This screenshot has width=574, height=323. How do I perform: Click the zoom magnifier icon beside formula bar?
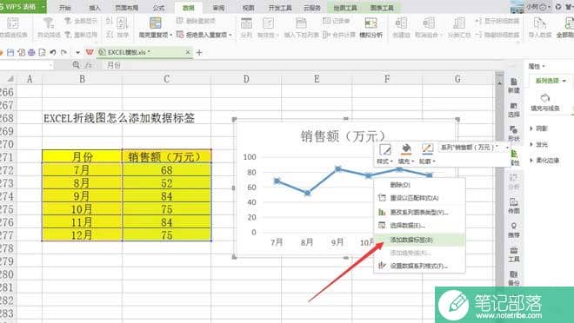point(76,64)
